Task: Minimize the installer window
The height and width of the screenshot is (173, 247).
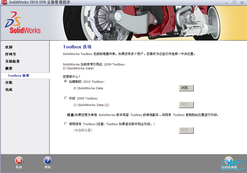Action: pyautogui.click(x=226, y=3)
